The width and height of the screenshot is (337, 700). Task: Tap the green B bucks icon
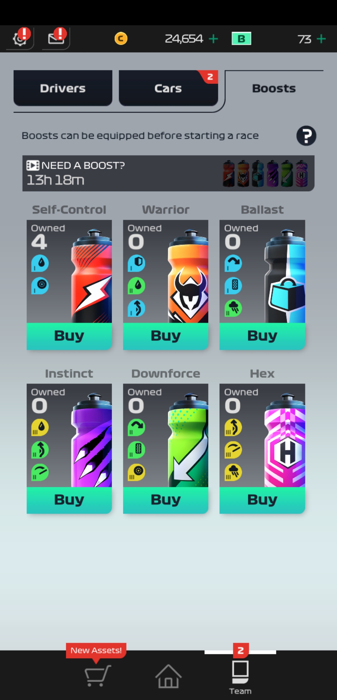[x=242, y=39]
